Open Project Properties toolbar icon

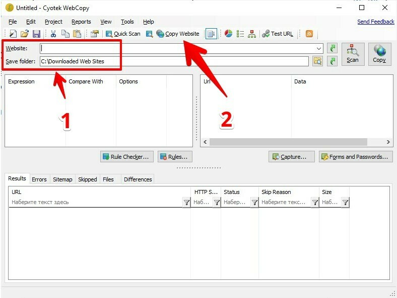point(94,34)
